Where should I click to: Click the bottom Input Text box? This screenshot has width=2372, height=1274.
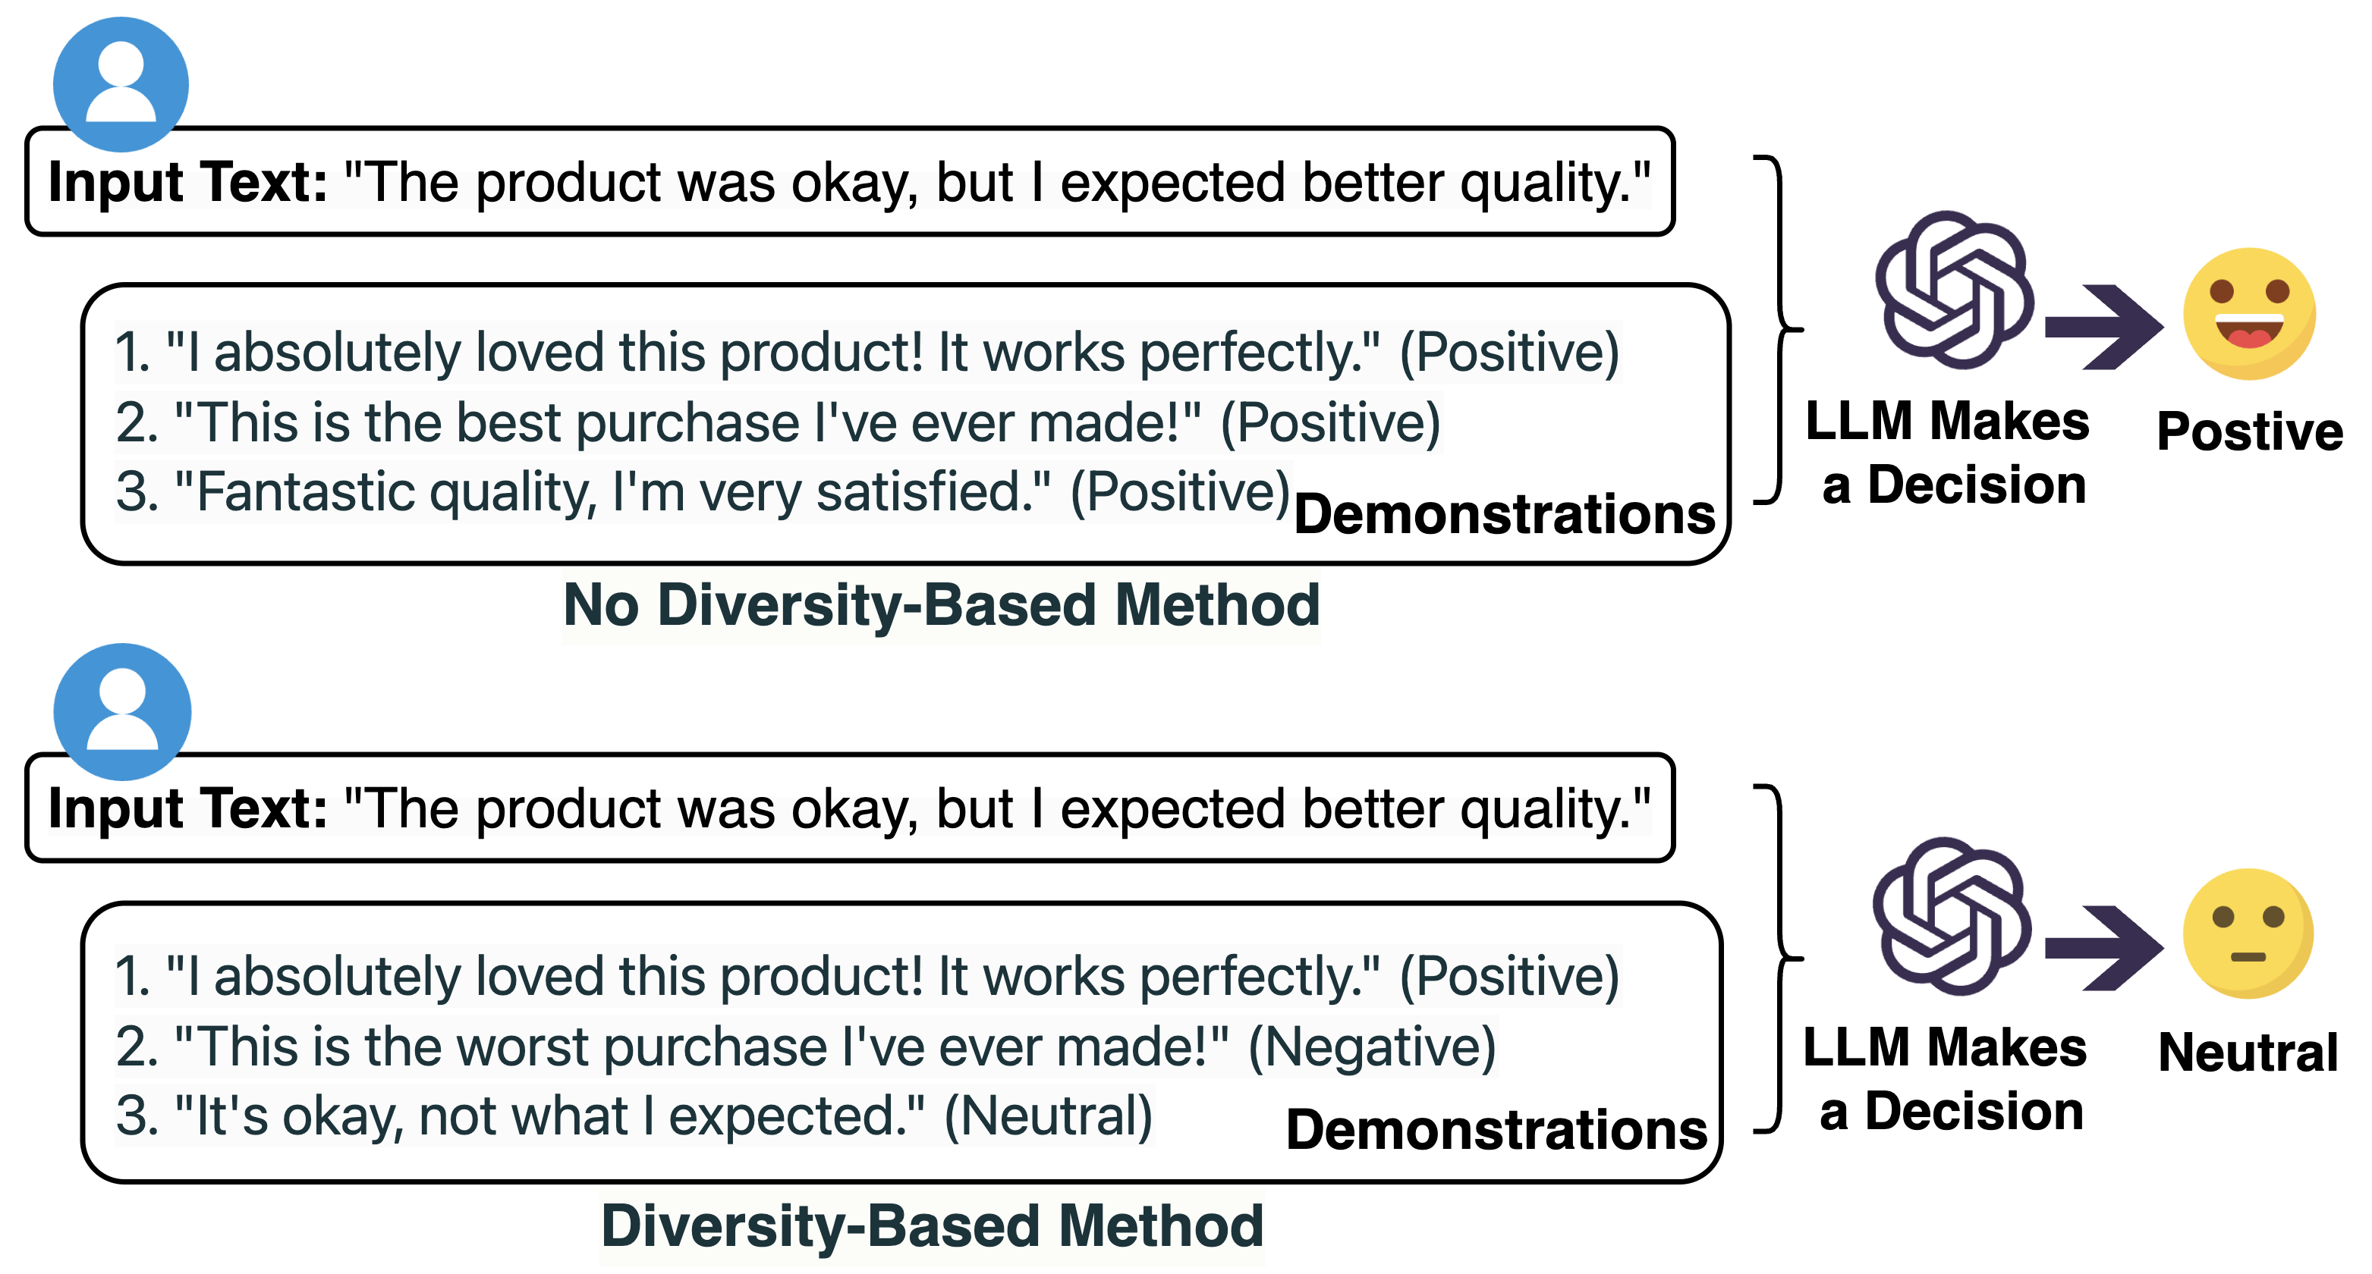click(x=849, y=808)
